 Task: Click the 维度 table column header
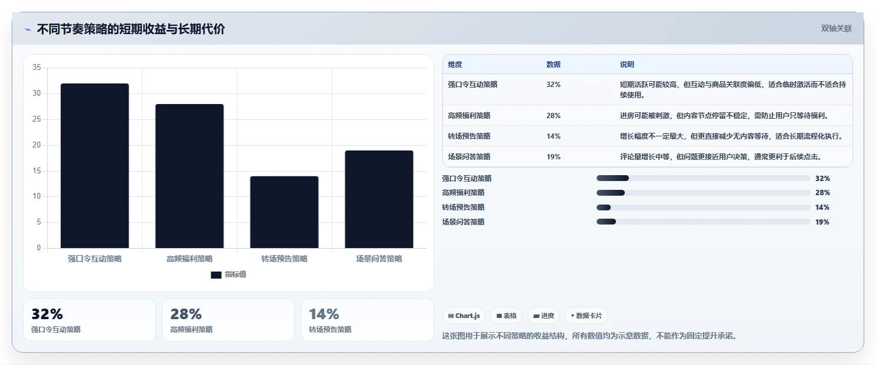coord(455,65)
